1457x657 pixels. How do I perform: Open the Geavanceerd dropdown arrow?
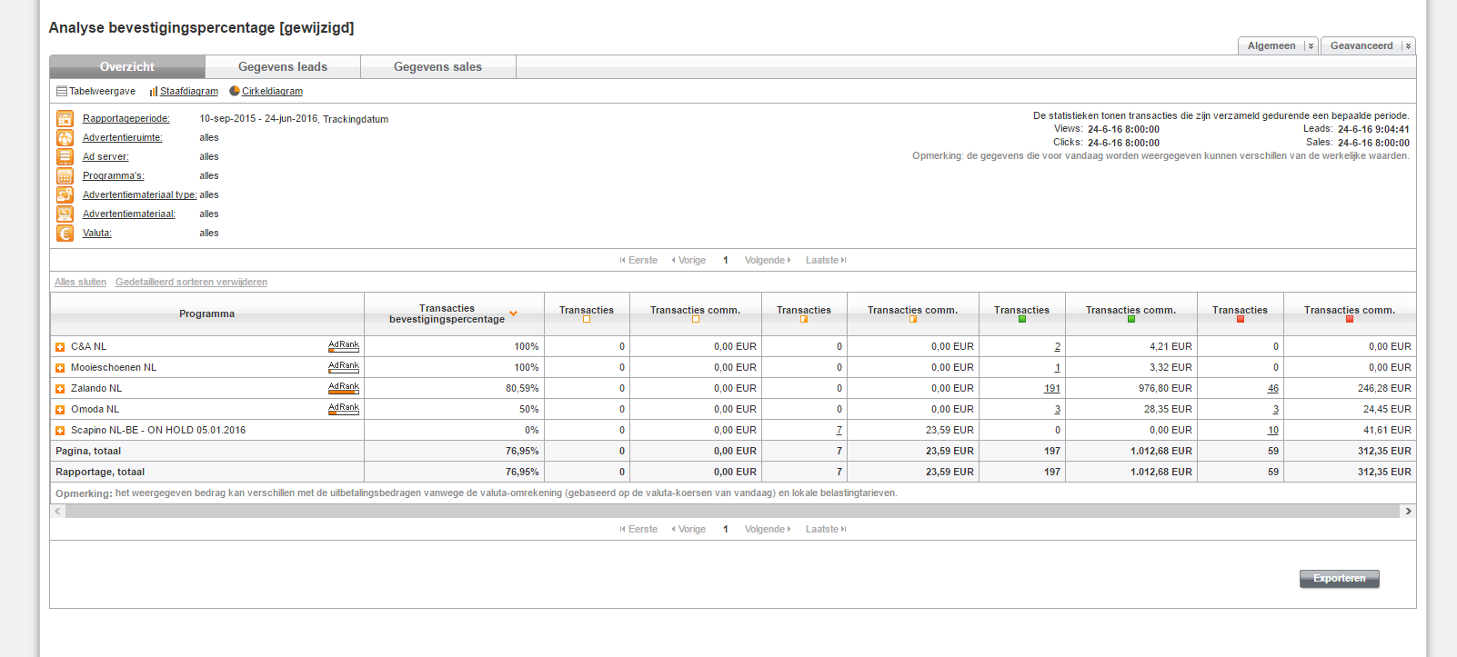1408,46
